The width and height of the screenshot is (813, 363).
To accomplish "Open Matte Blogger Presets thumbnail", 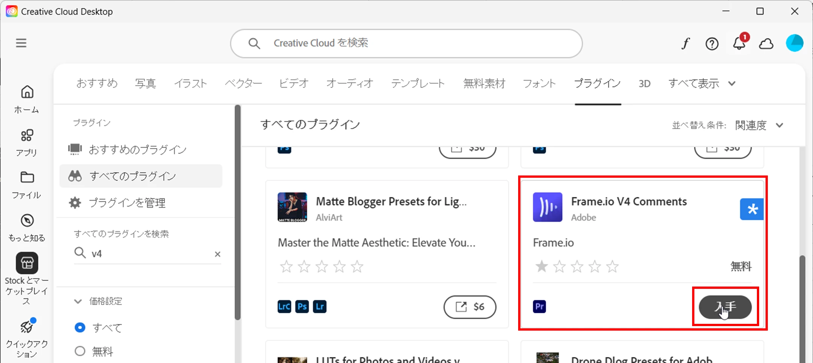I will click(292, 207).
